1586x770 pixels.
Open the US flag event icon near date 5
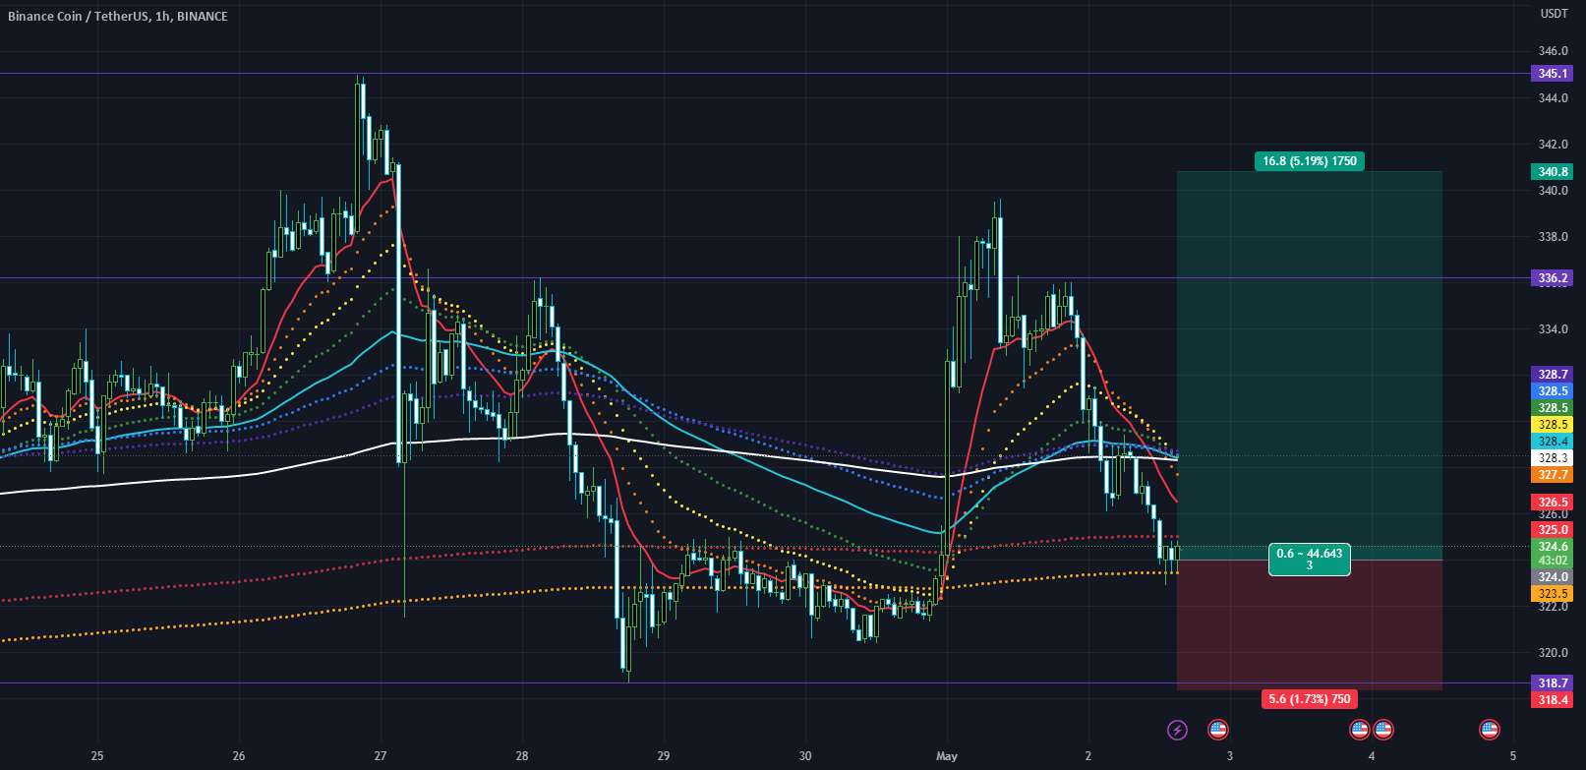pos(1490,730)
